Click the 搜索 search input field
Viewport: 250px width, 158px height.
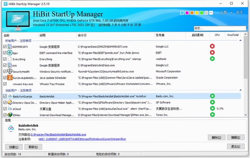220,28
